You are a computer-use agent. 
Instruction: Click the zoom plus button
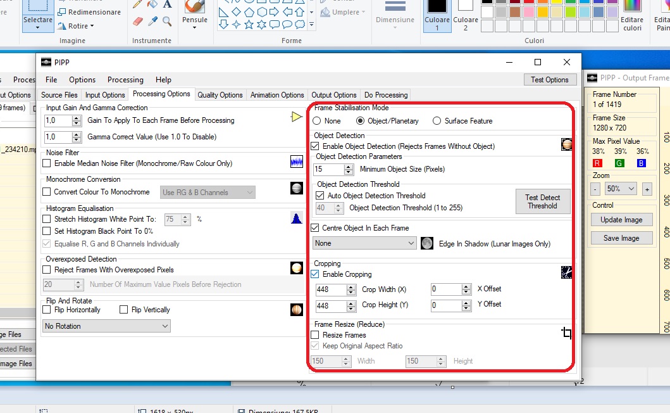click(x=647, y=189)
